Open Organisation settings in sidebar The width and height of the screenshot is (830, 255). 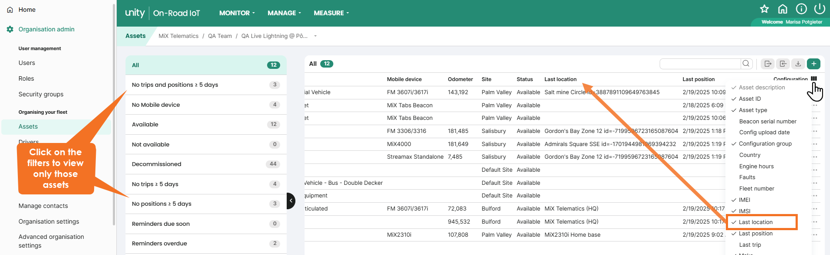pos(49,221)
